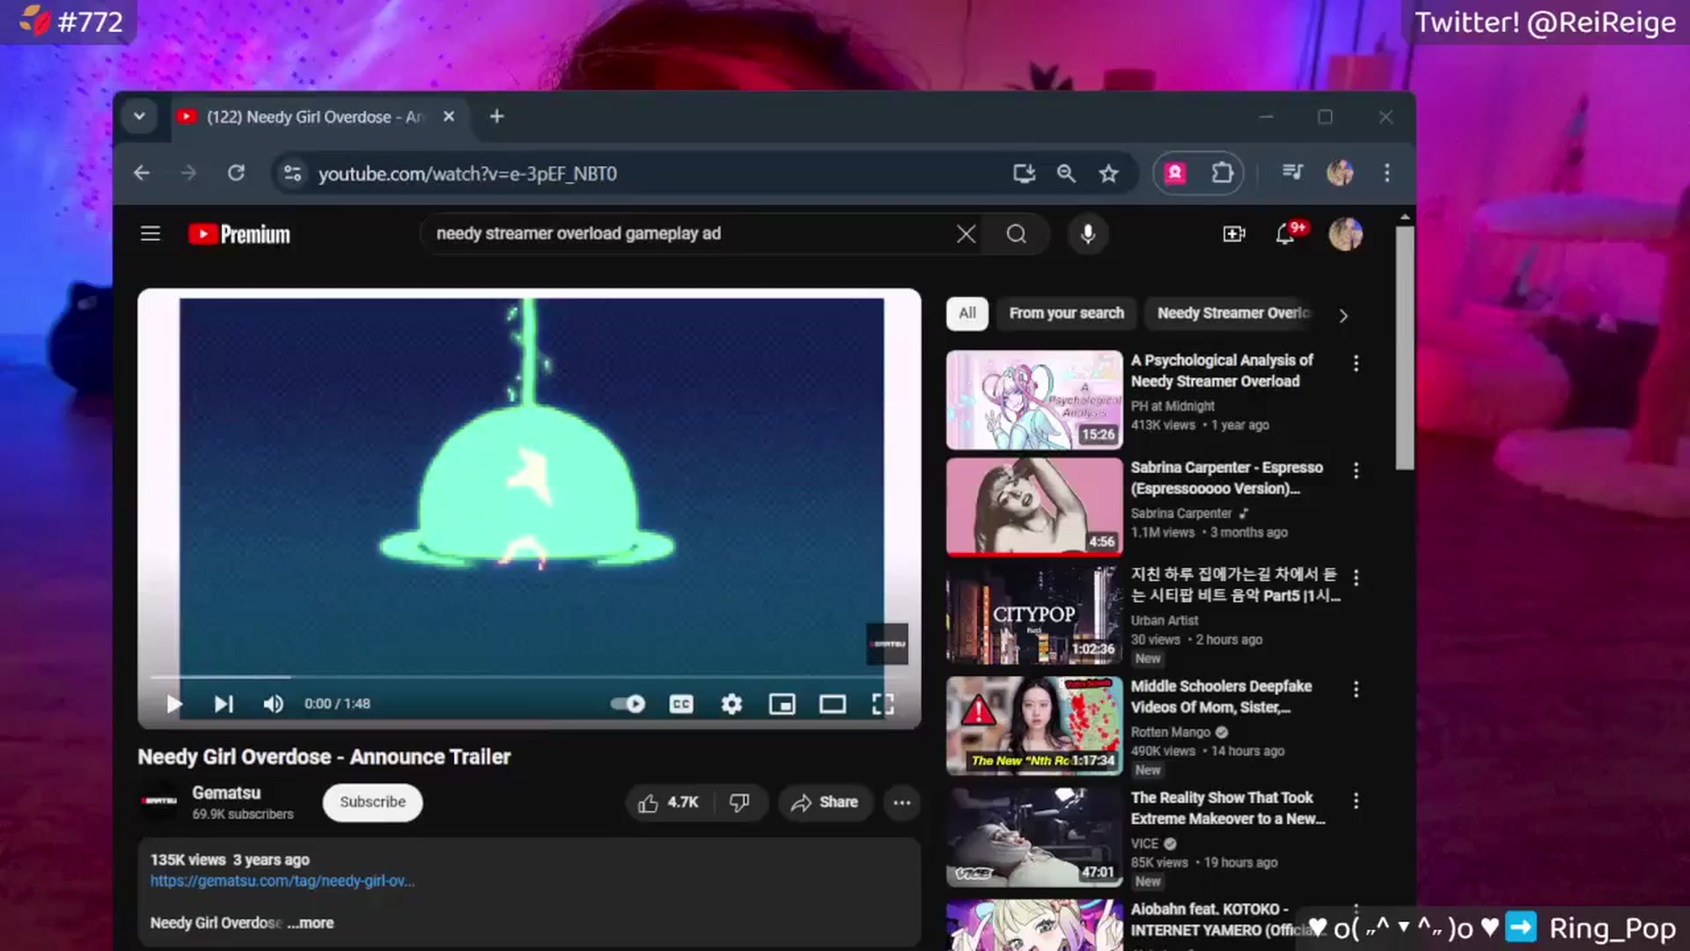Viewport: 1690px width, 951px height.
Task: Open YouTube account avatar menu
Action: point(1345,233)
